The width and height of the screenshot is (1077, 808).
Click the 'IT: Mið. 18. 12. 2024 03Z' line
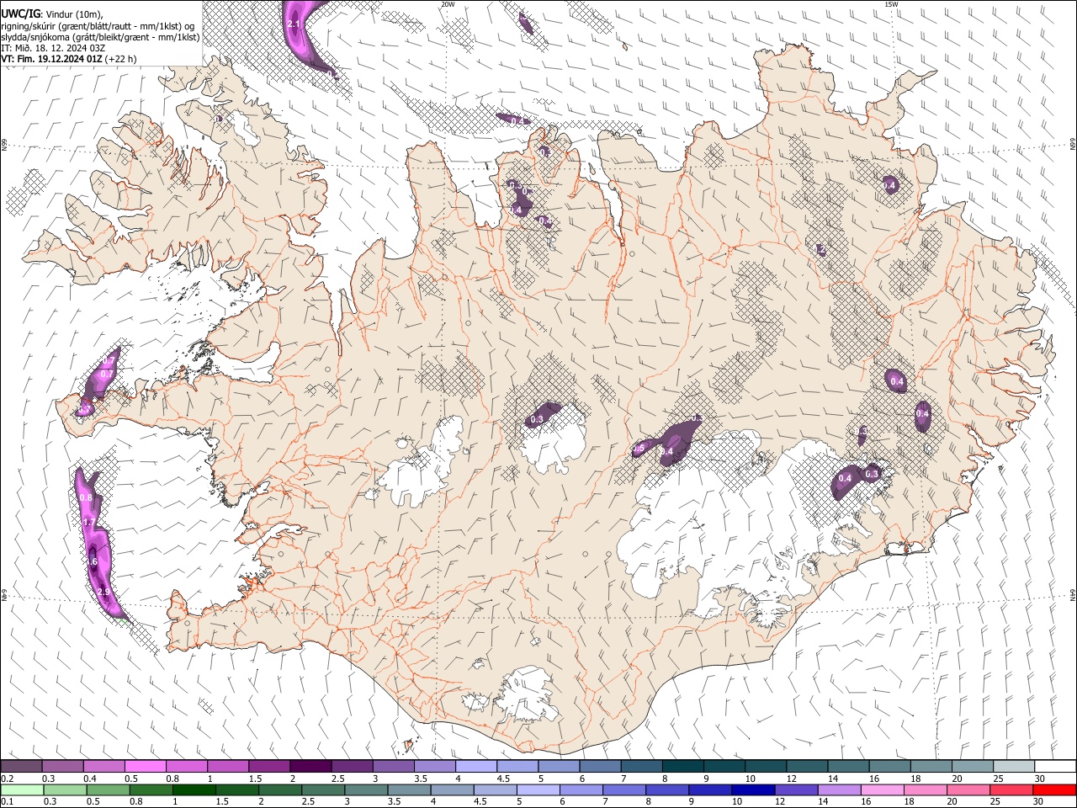tap(53, 48)
